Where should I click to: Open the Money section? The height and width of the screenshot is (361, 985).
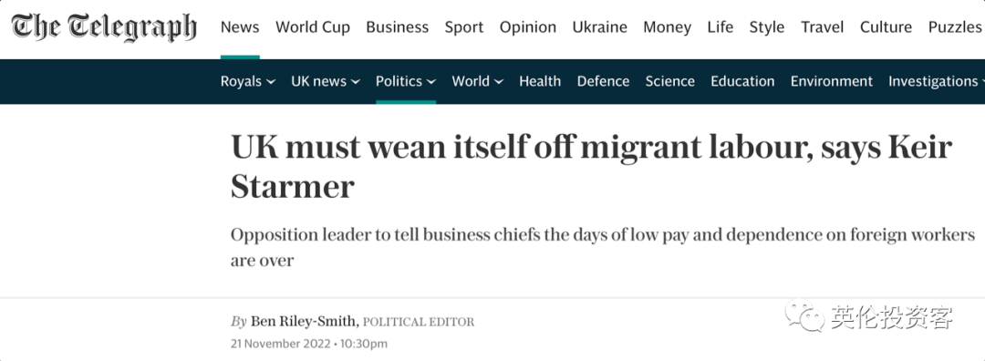point(667,27)
